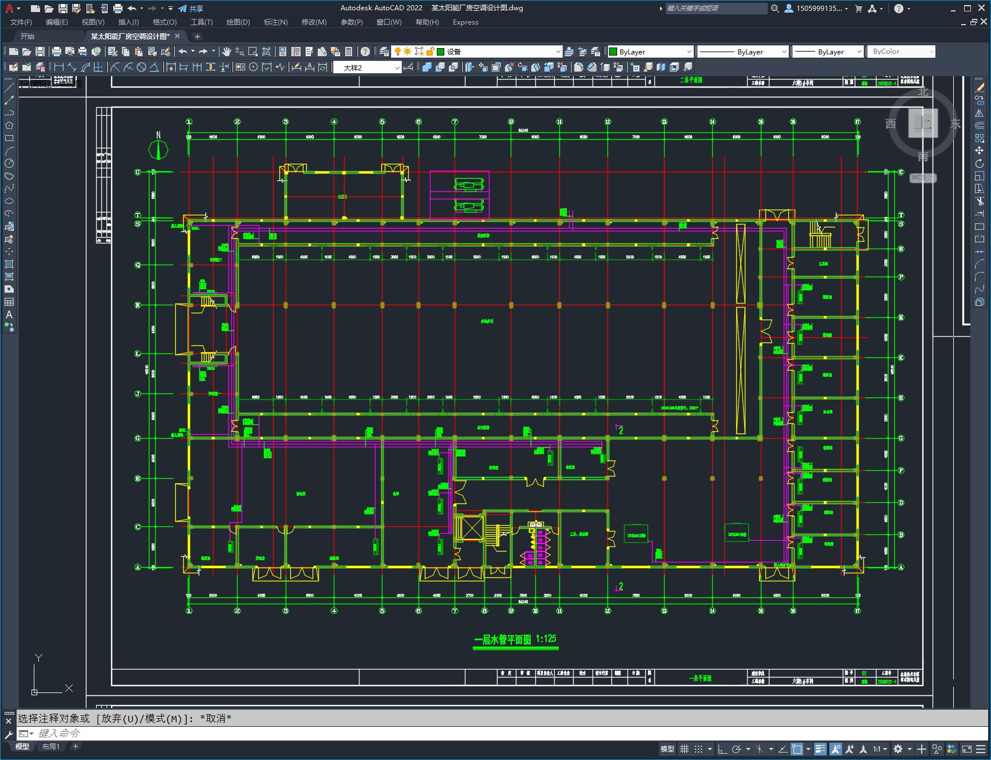
Task: Open the 标注(N) menu
Action: click(275, 22)
